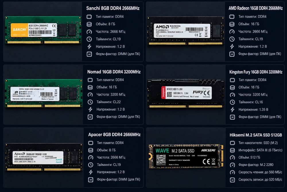
Task: Click 'Объём: 16 ГБ' in AMD Radeon card
Action: click(x=249, y=24)
